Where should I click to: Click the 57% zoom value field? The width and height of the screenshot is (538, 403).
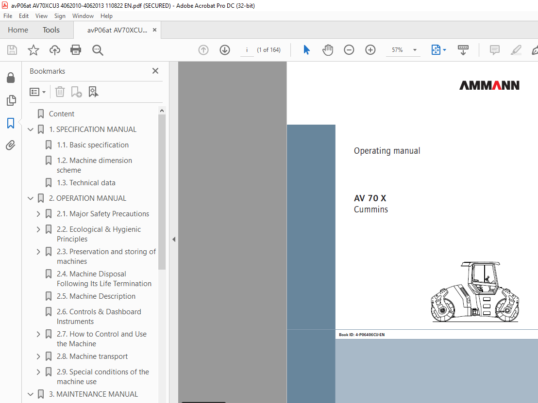pyautogui.click(x=398, y=50)
